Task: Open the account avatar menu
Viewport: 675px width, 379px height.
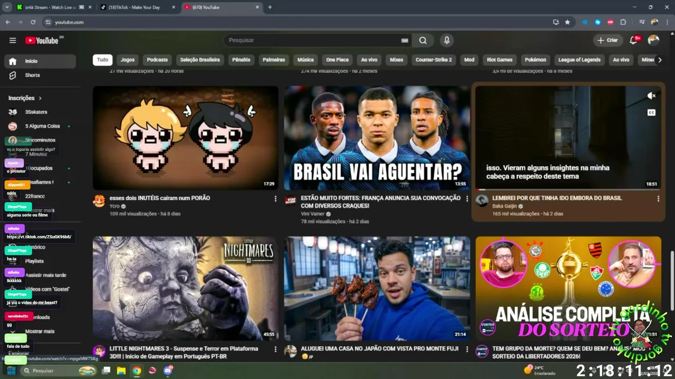Action: tap(653, 41)
